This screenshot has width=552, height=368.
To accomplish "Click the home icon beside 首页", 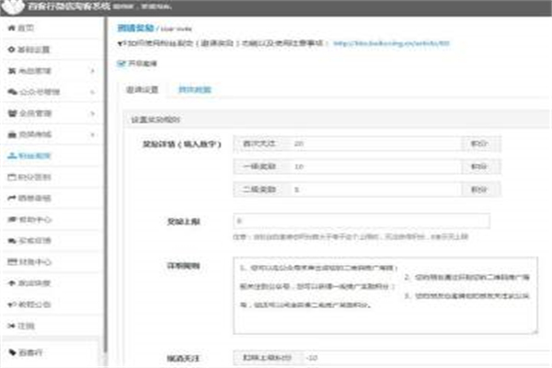I will (x=12, y=28).
